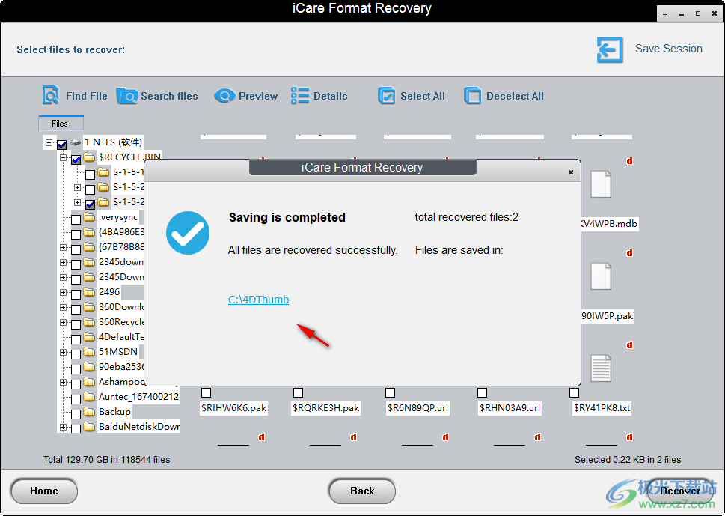
Task: Expand the Ashampoo folder node
Action: pyautogui.click(x=64, y=382)
